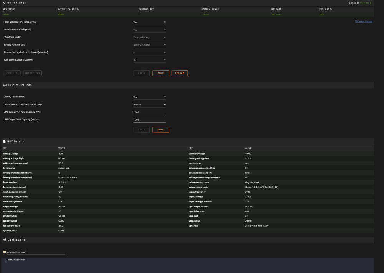Open UPS Power and Load Display Settings dropdown
This screenshot has height=273, width=384.
click(x=149, y=105)
